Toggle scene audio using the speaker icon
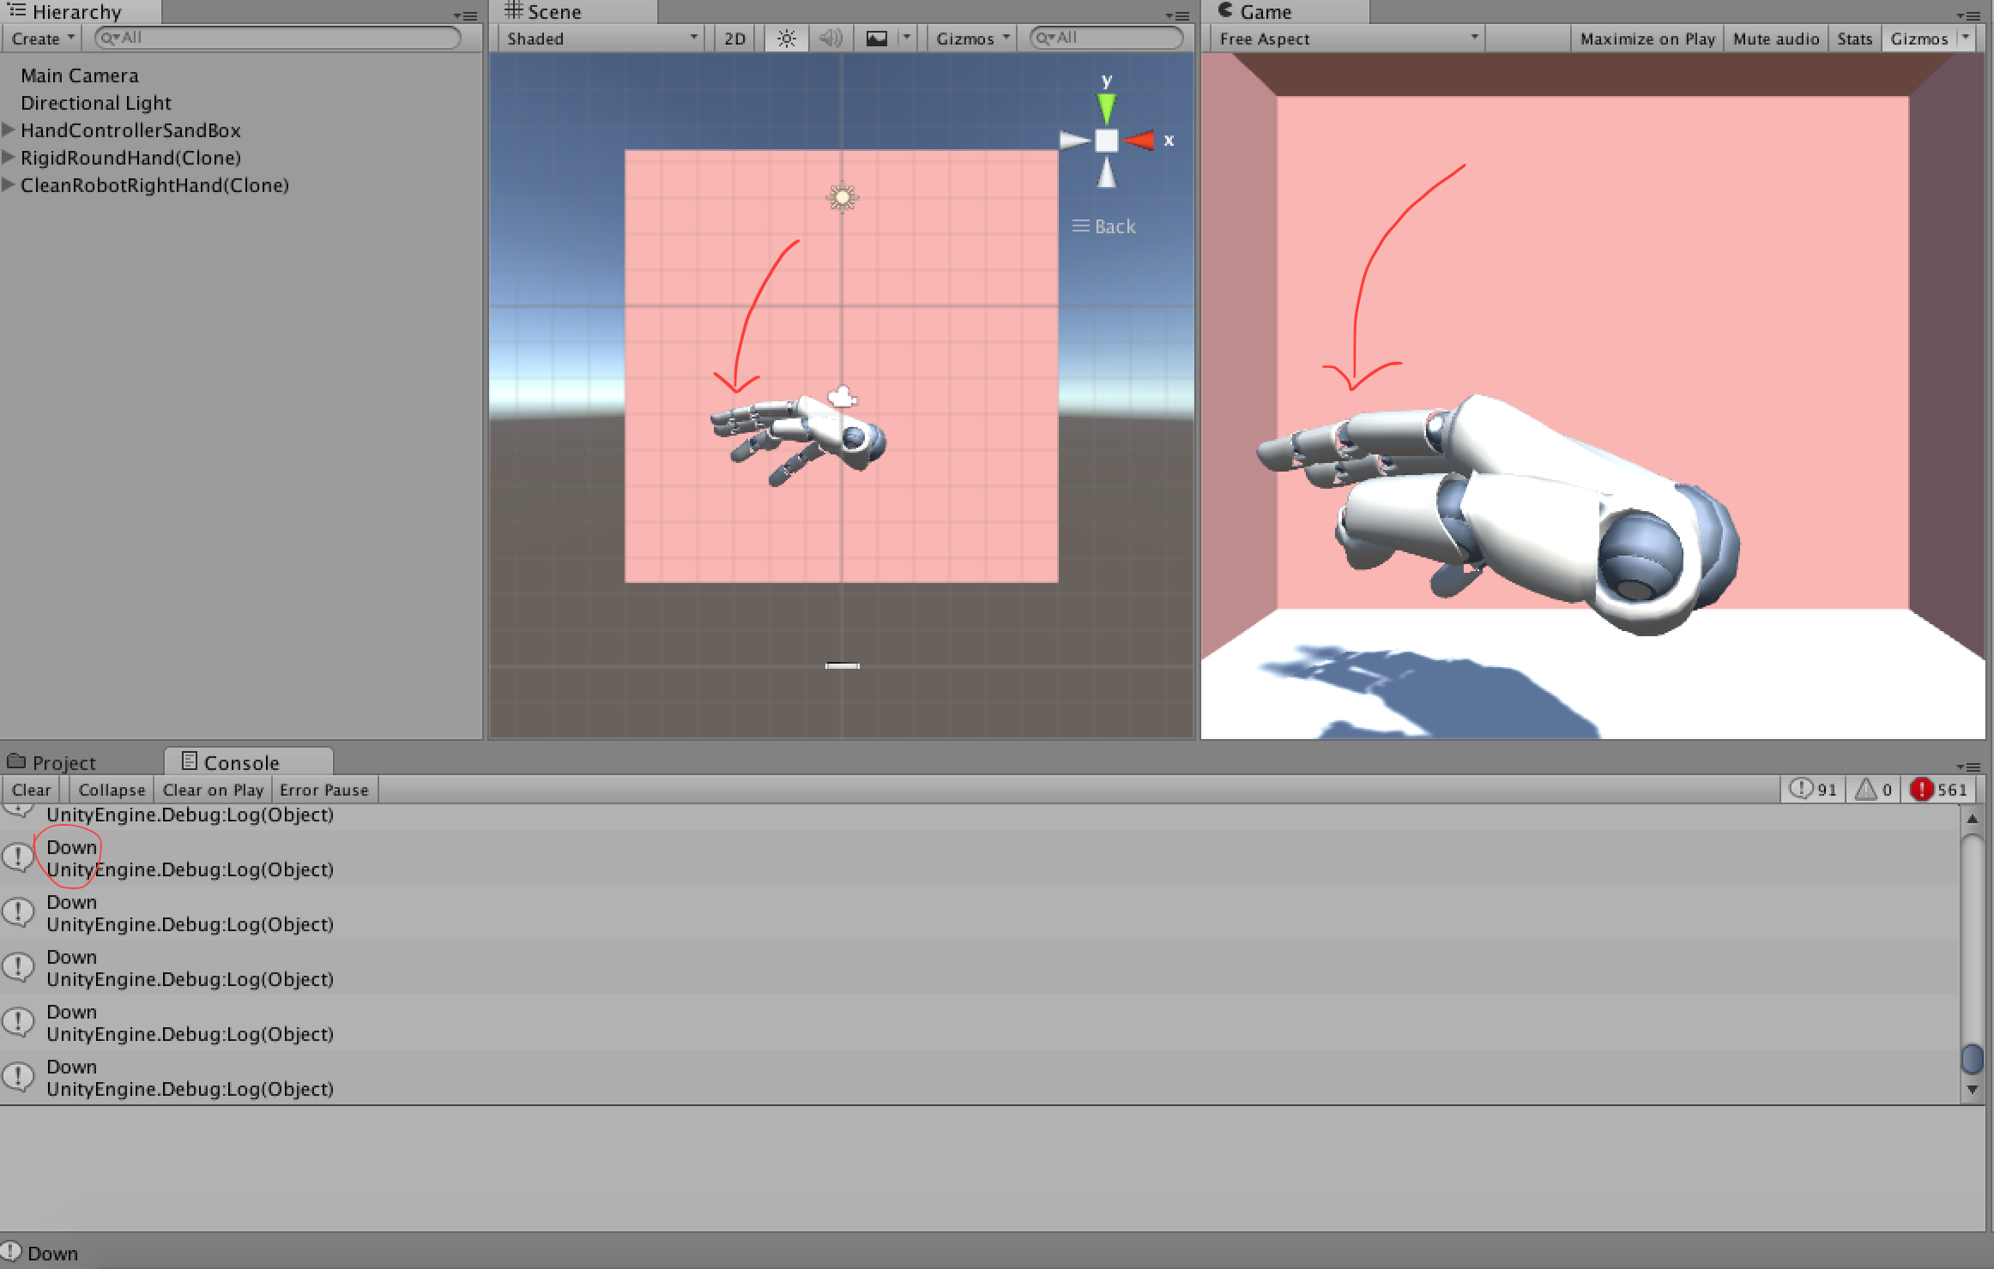The height and width of the screenshot is (1269, 1994). [x=830, y=38]
